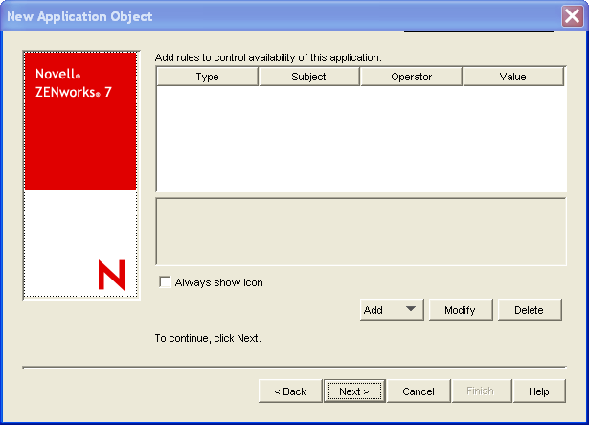Click the Type column header
The height and width of the screenshot is (425, 589).
click(x=208, y=77)
